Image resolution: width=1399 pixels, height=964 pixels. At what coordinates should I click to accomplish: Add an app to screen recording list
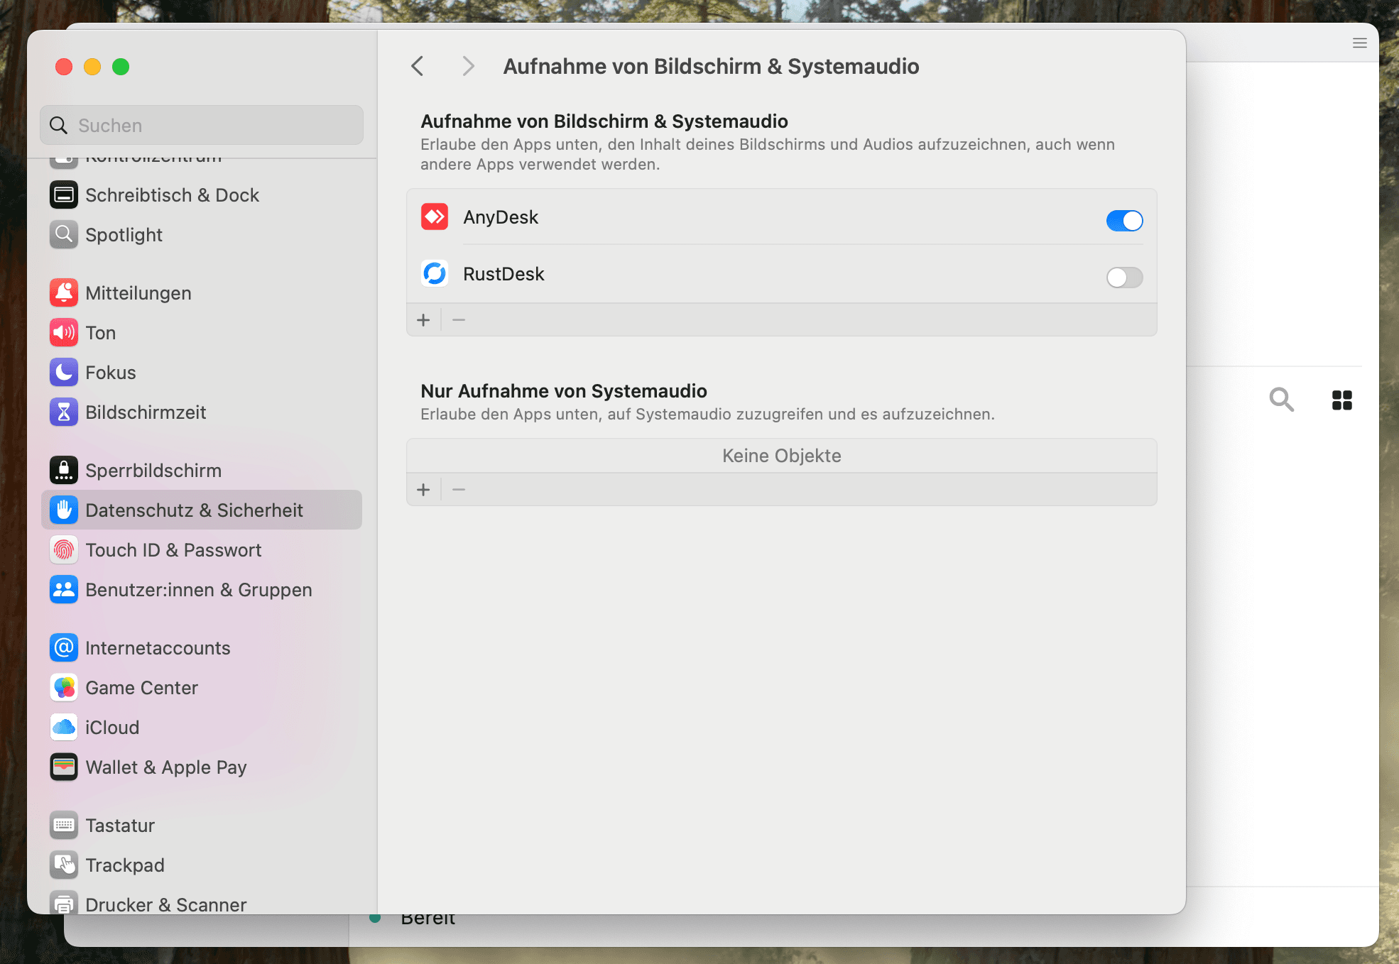(424, 320)
